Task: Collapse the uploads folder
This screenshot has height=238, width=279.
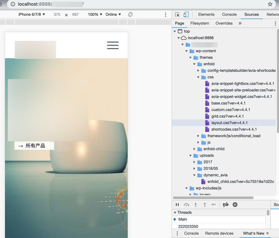Action: click(x=190, y=156)
